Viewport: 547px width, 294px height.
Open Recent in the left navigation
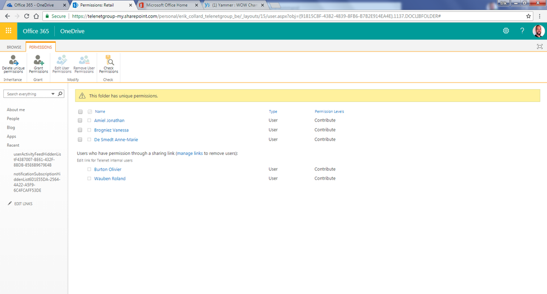(13, 145)
